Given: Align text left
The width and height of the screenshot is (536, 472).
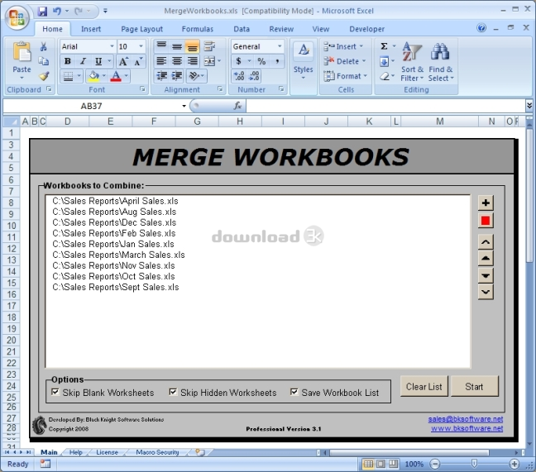Looking at the screenshot, I should tap(161, 61).
